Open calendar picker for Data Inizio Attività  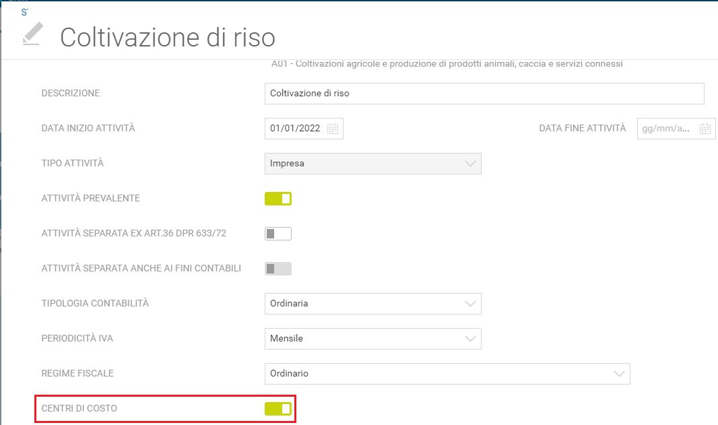pos(333,129)
